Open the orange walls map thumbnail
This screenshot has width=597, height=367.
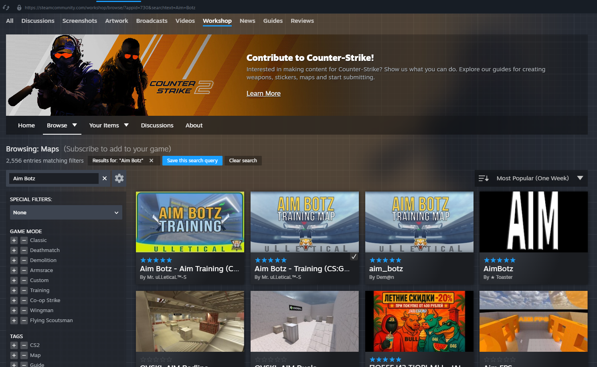(x=534, y=321)
